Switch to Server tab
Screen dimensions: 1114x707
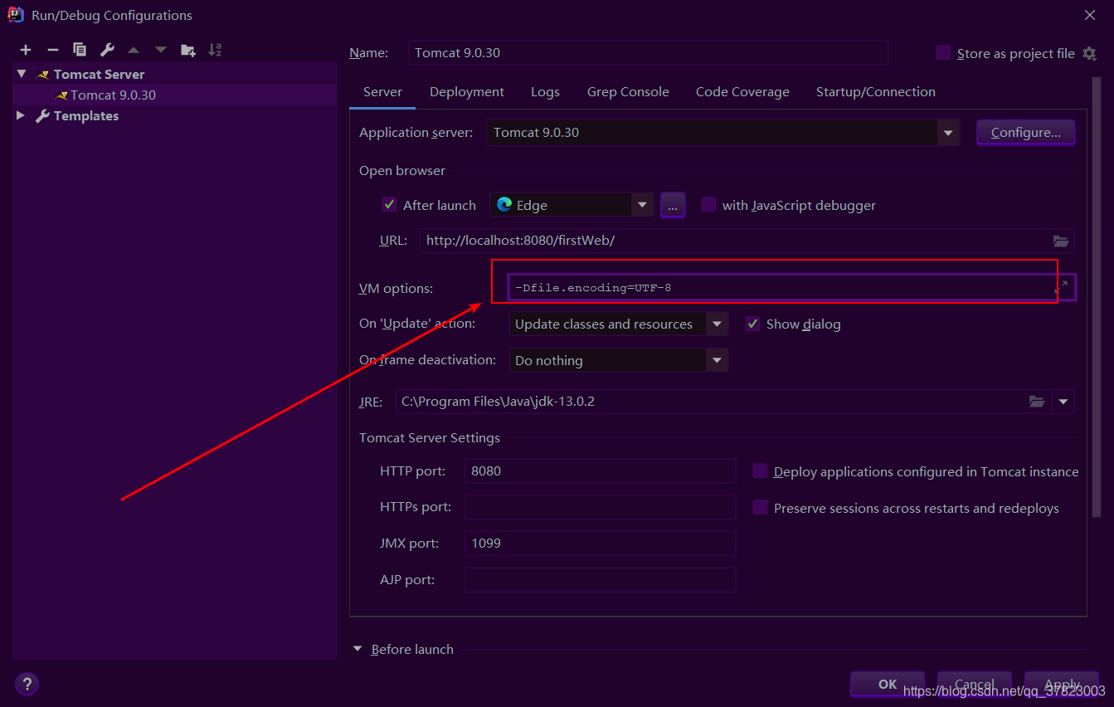tap(382, 92)
